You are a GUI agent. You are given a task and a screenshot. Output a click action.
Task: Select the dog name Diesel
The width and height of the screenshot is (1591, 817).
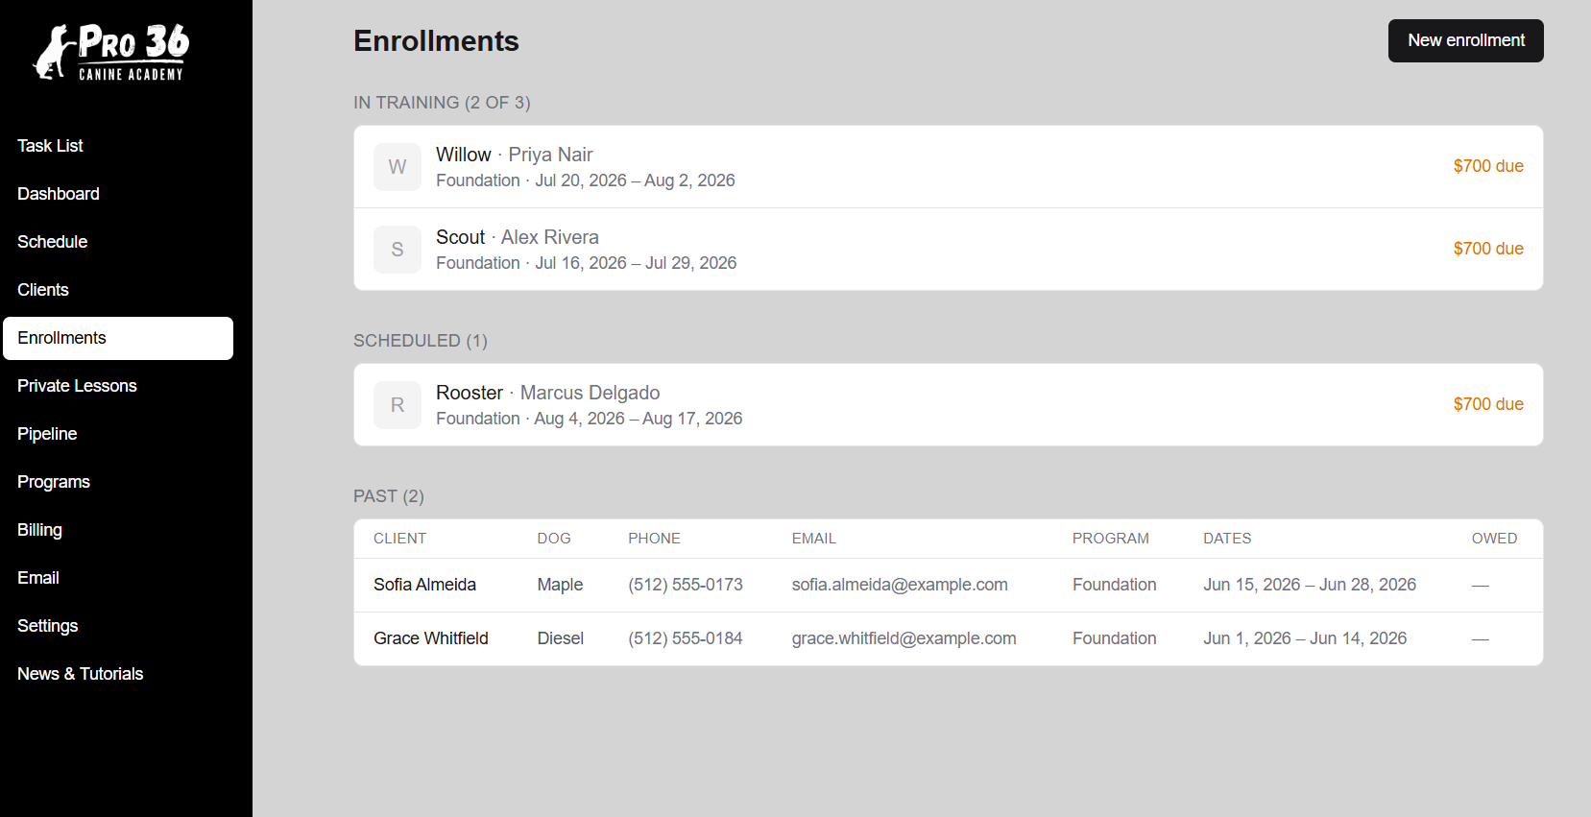(561, 638)
